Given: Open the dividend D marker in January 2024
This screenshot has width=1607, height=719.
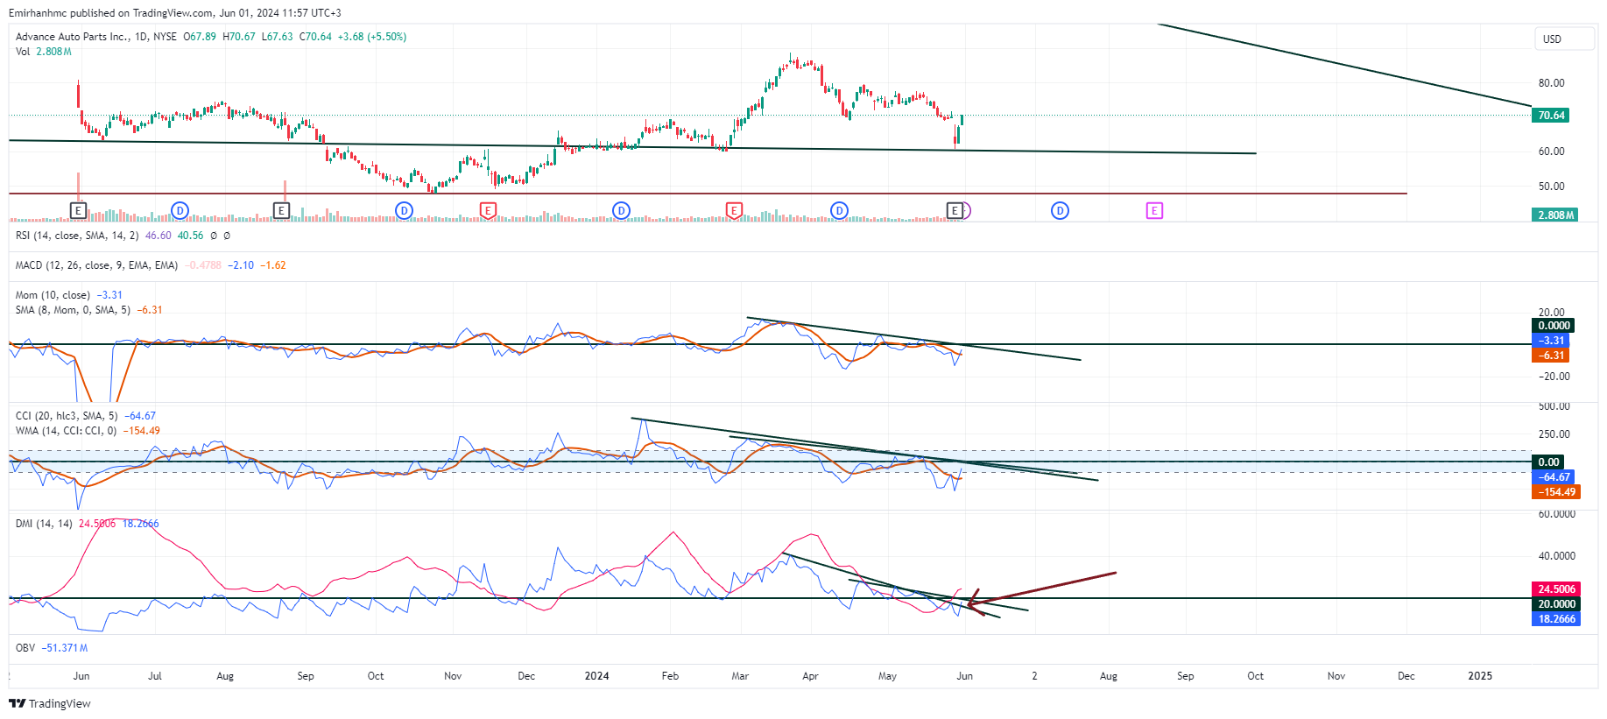Looking at the screenshot, I should tap(621, 210).
